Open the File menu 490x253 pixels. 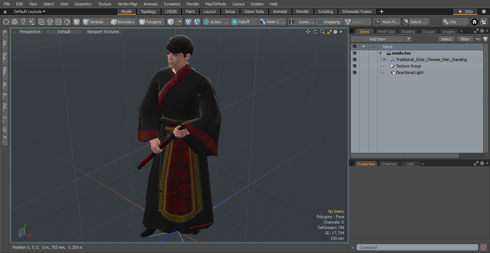tap(7, 4)
